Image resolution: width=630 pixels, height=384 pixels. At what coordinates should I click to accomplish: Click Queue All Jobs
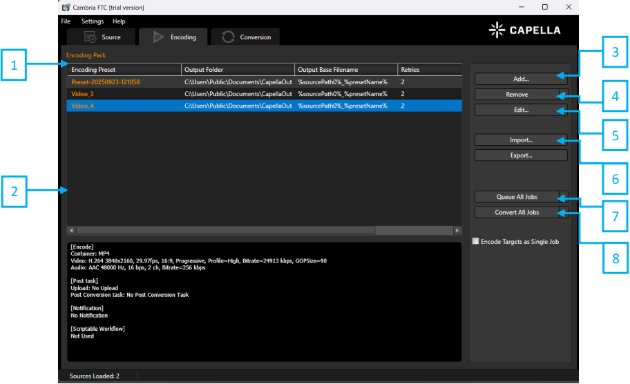coord(517,197)
